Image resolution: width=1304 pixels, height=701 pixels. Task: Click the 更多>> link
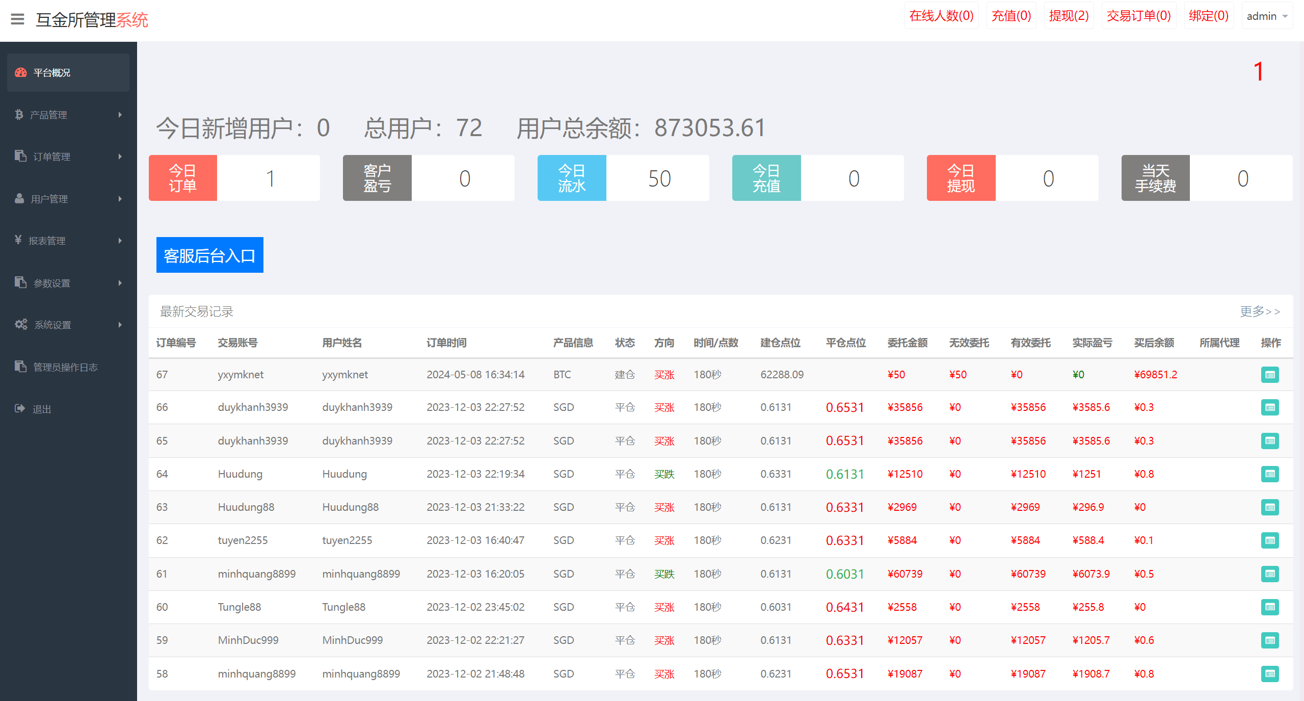pos(1260,311)
